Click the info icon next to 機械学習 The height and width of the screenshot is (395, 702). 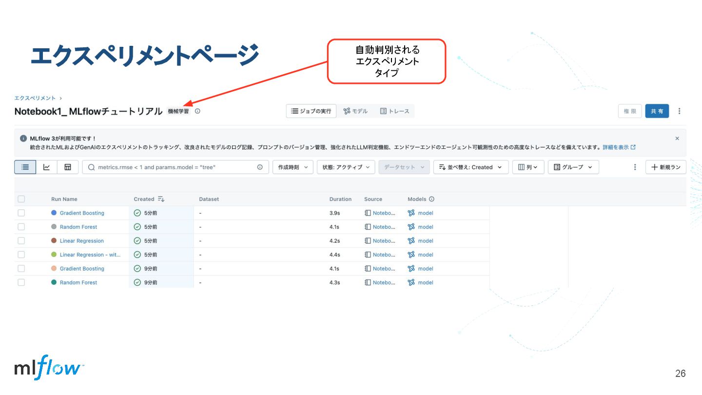point(197,111)
